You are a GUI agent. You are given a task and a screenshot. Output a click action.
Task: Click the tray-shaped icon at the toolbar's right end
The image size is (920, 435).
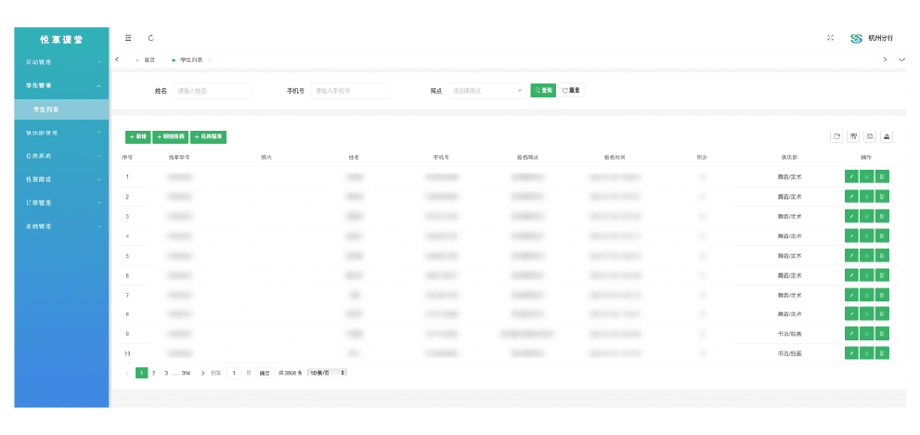(x=888, y=136)
